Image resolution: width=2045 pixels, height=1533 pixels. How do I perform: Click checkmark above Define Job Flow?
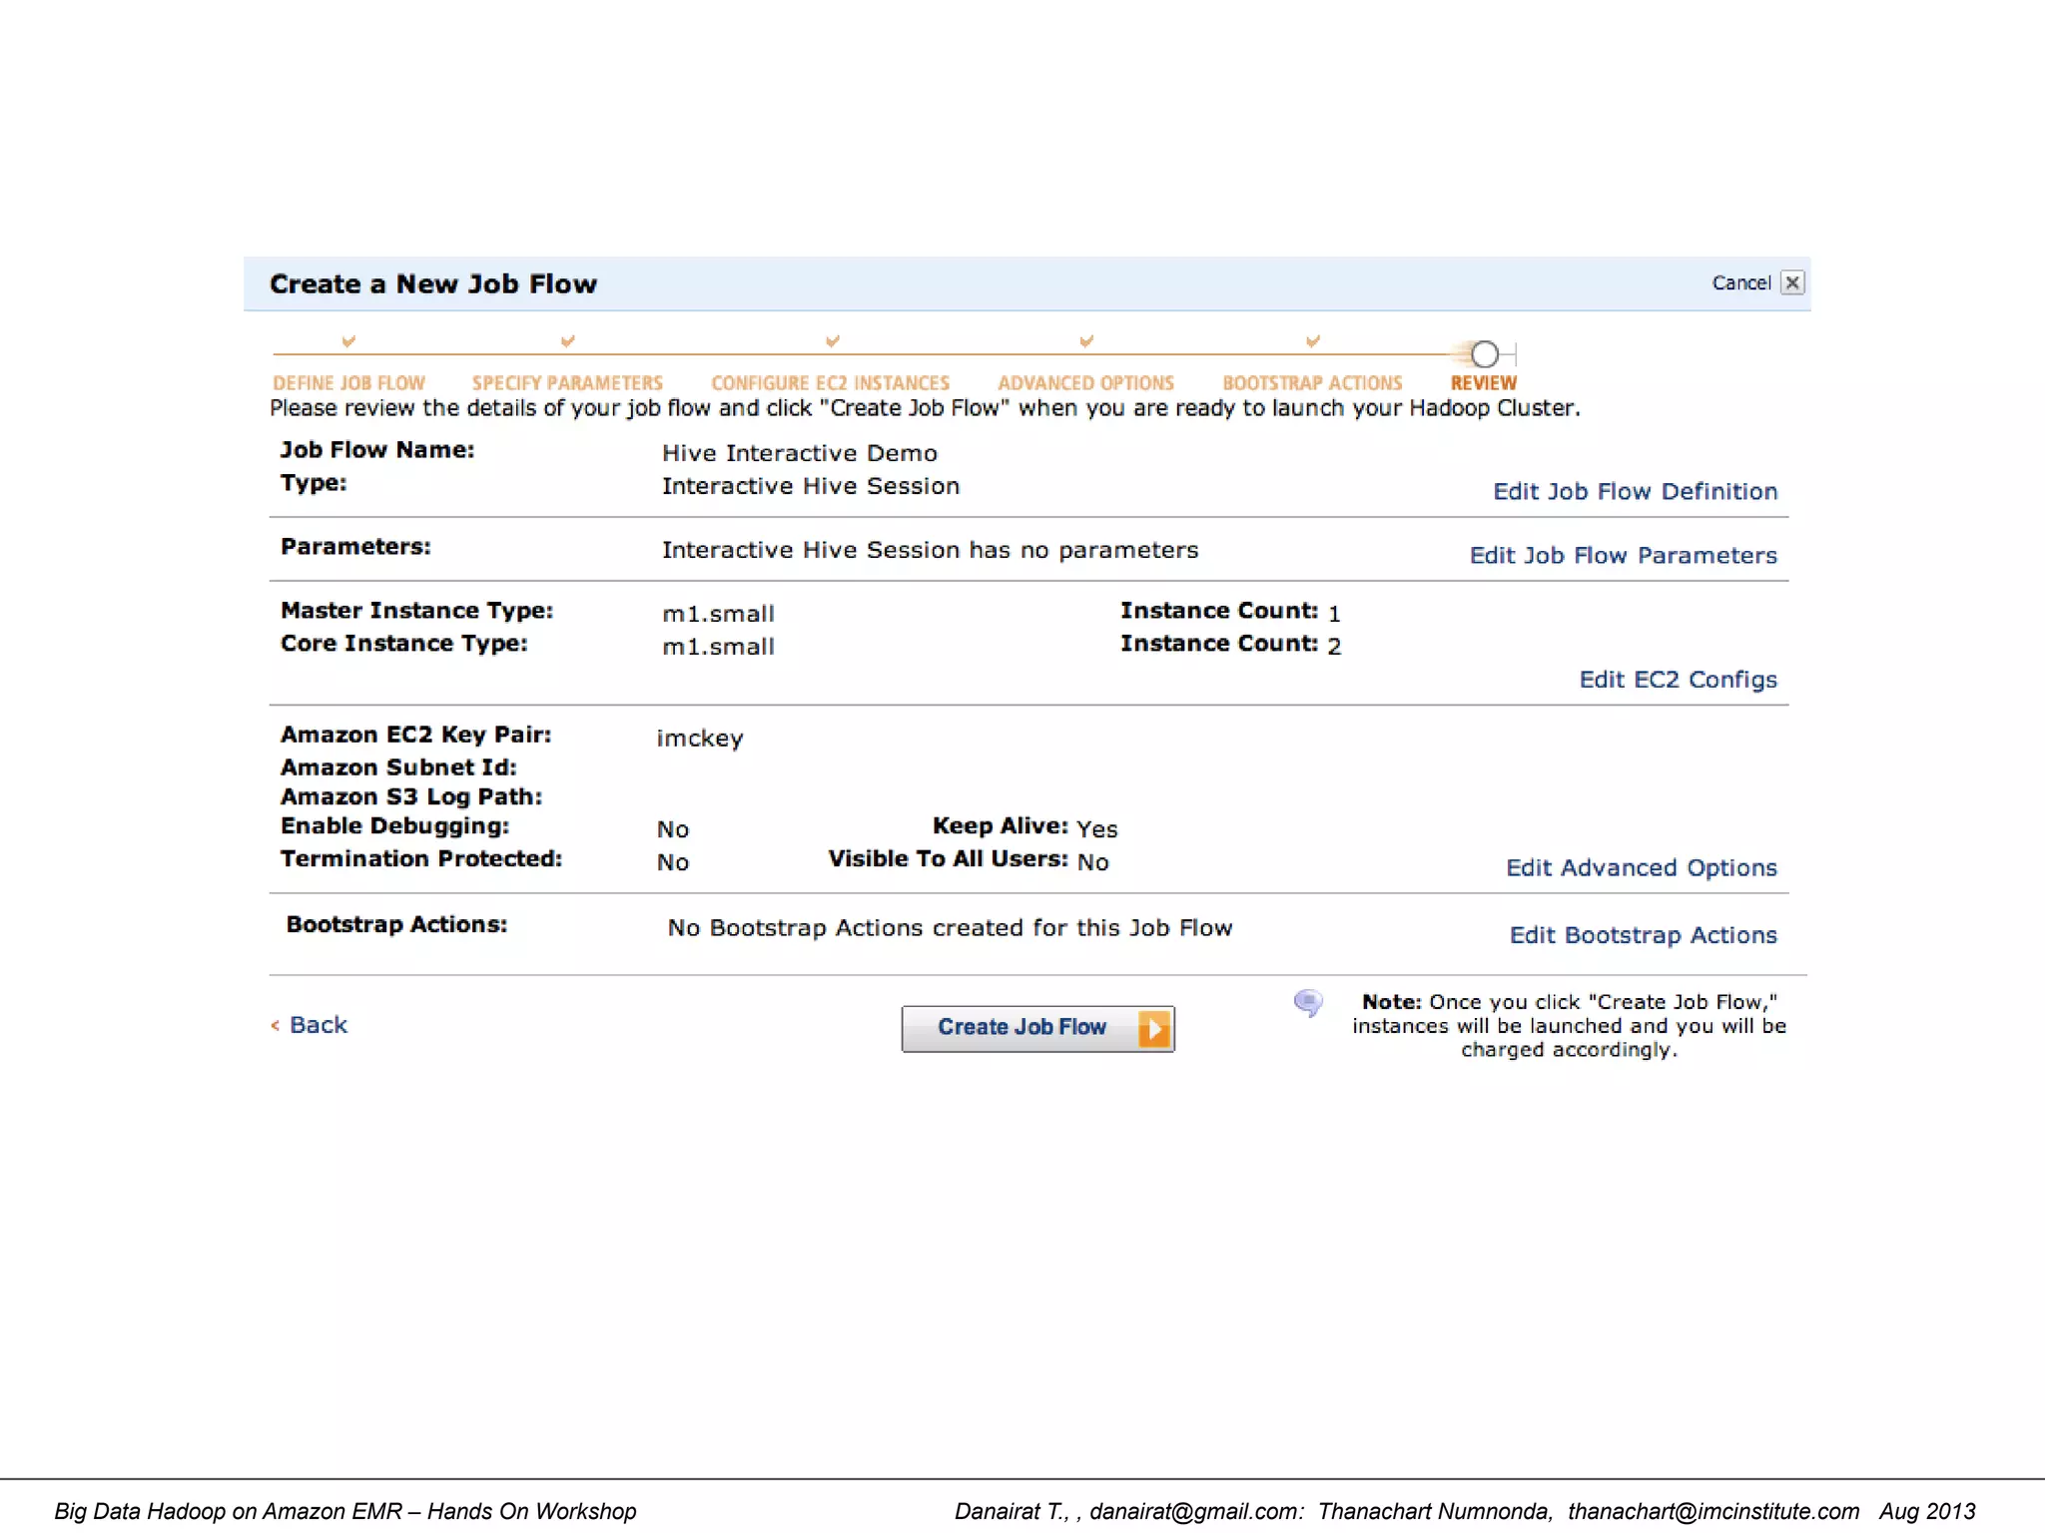click(348, 341)
